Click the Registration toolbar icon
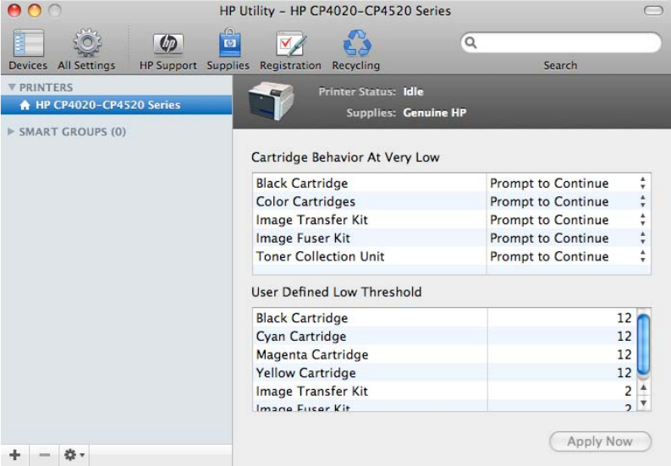Viewport: 671px width, 466px height. point(290,44)
